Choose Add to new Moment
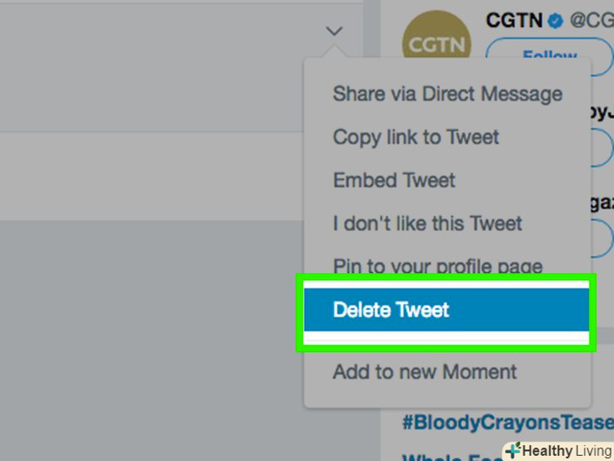This screenshot has height=461, width=614. click(x=424, y=372)
